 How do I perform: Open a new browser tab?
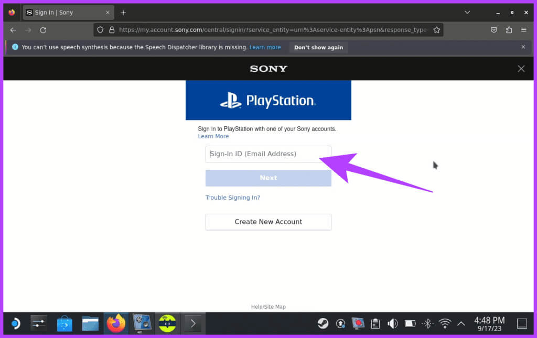click(123, 13)
